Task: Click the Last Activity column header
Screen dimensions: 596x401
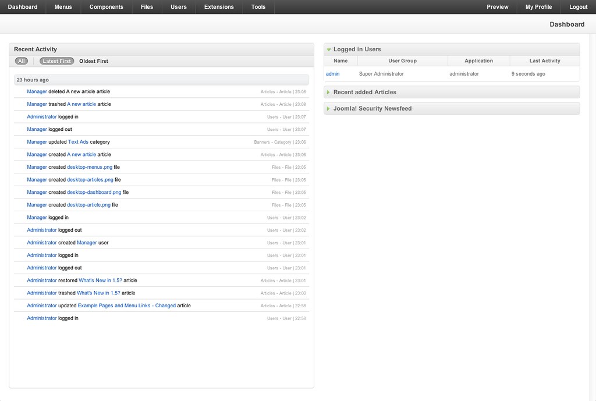Action: (545, 61)
